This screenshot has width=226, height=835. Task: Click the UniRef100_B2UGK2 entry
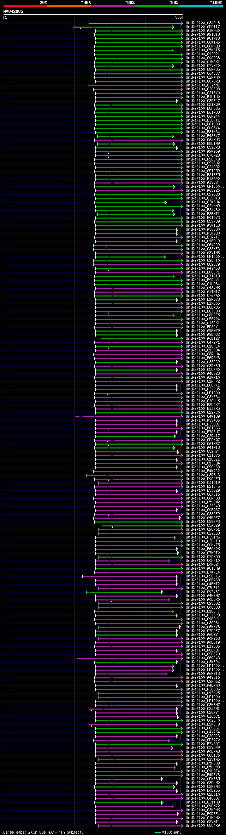203,405
